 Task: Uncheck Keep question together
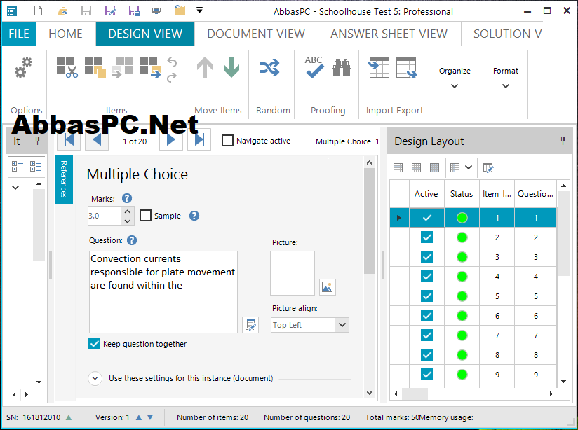tap(95, 343)
